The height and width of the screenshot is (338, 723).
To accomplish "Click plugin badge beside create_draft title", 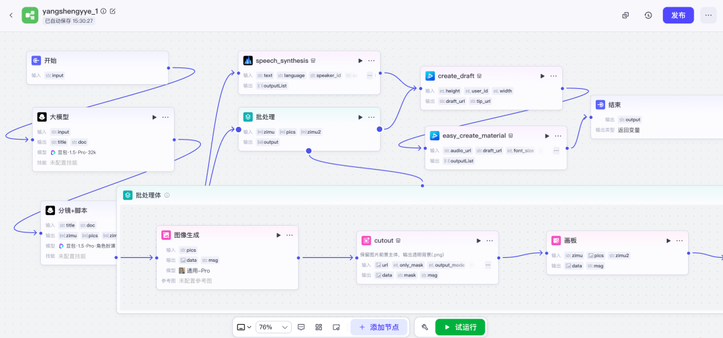I will point(479,76).
